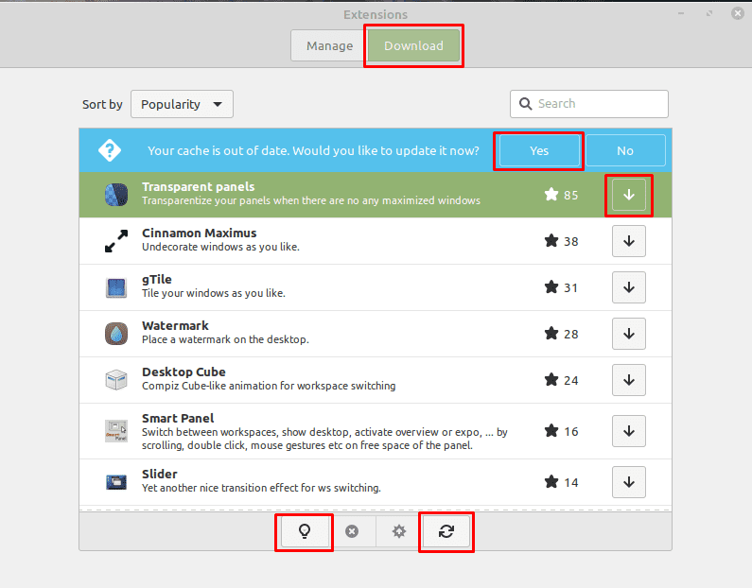The width and height of the screenshot is (752, 588).
Task: Click 'Compiz Cube-like animation' description
Action: click(269, 386)
